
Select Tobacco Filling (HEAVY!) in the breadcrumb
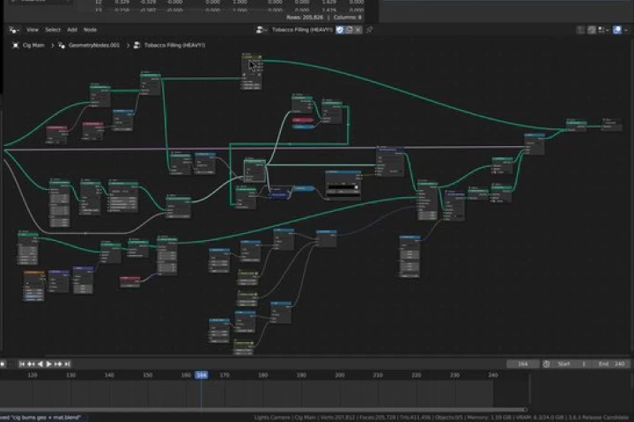pos(174,45)
